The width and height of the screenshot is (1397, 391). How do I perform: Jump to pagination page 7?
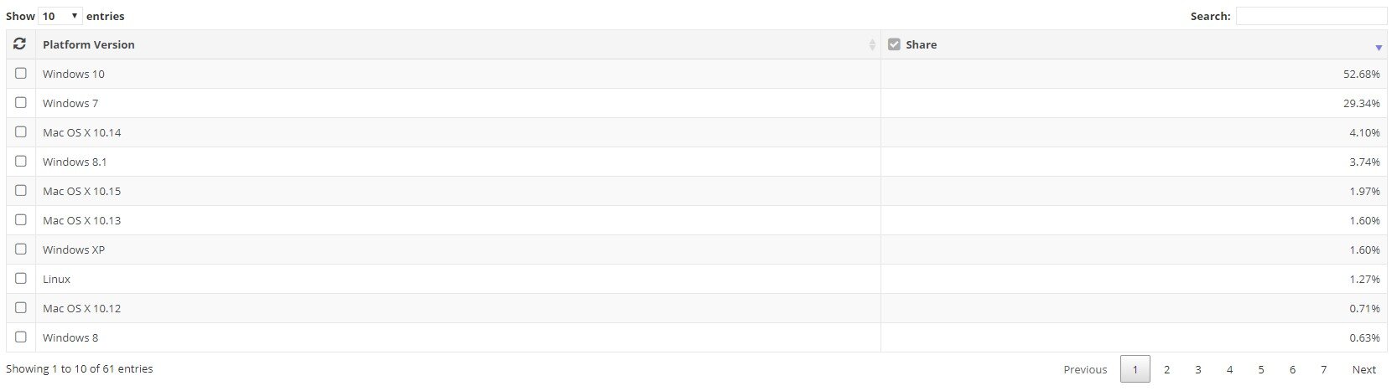tap(1323, 369)
